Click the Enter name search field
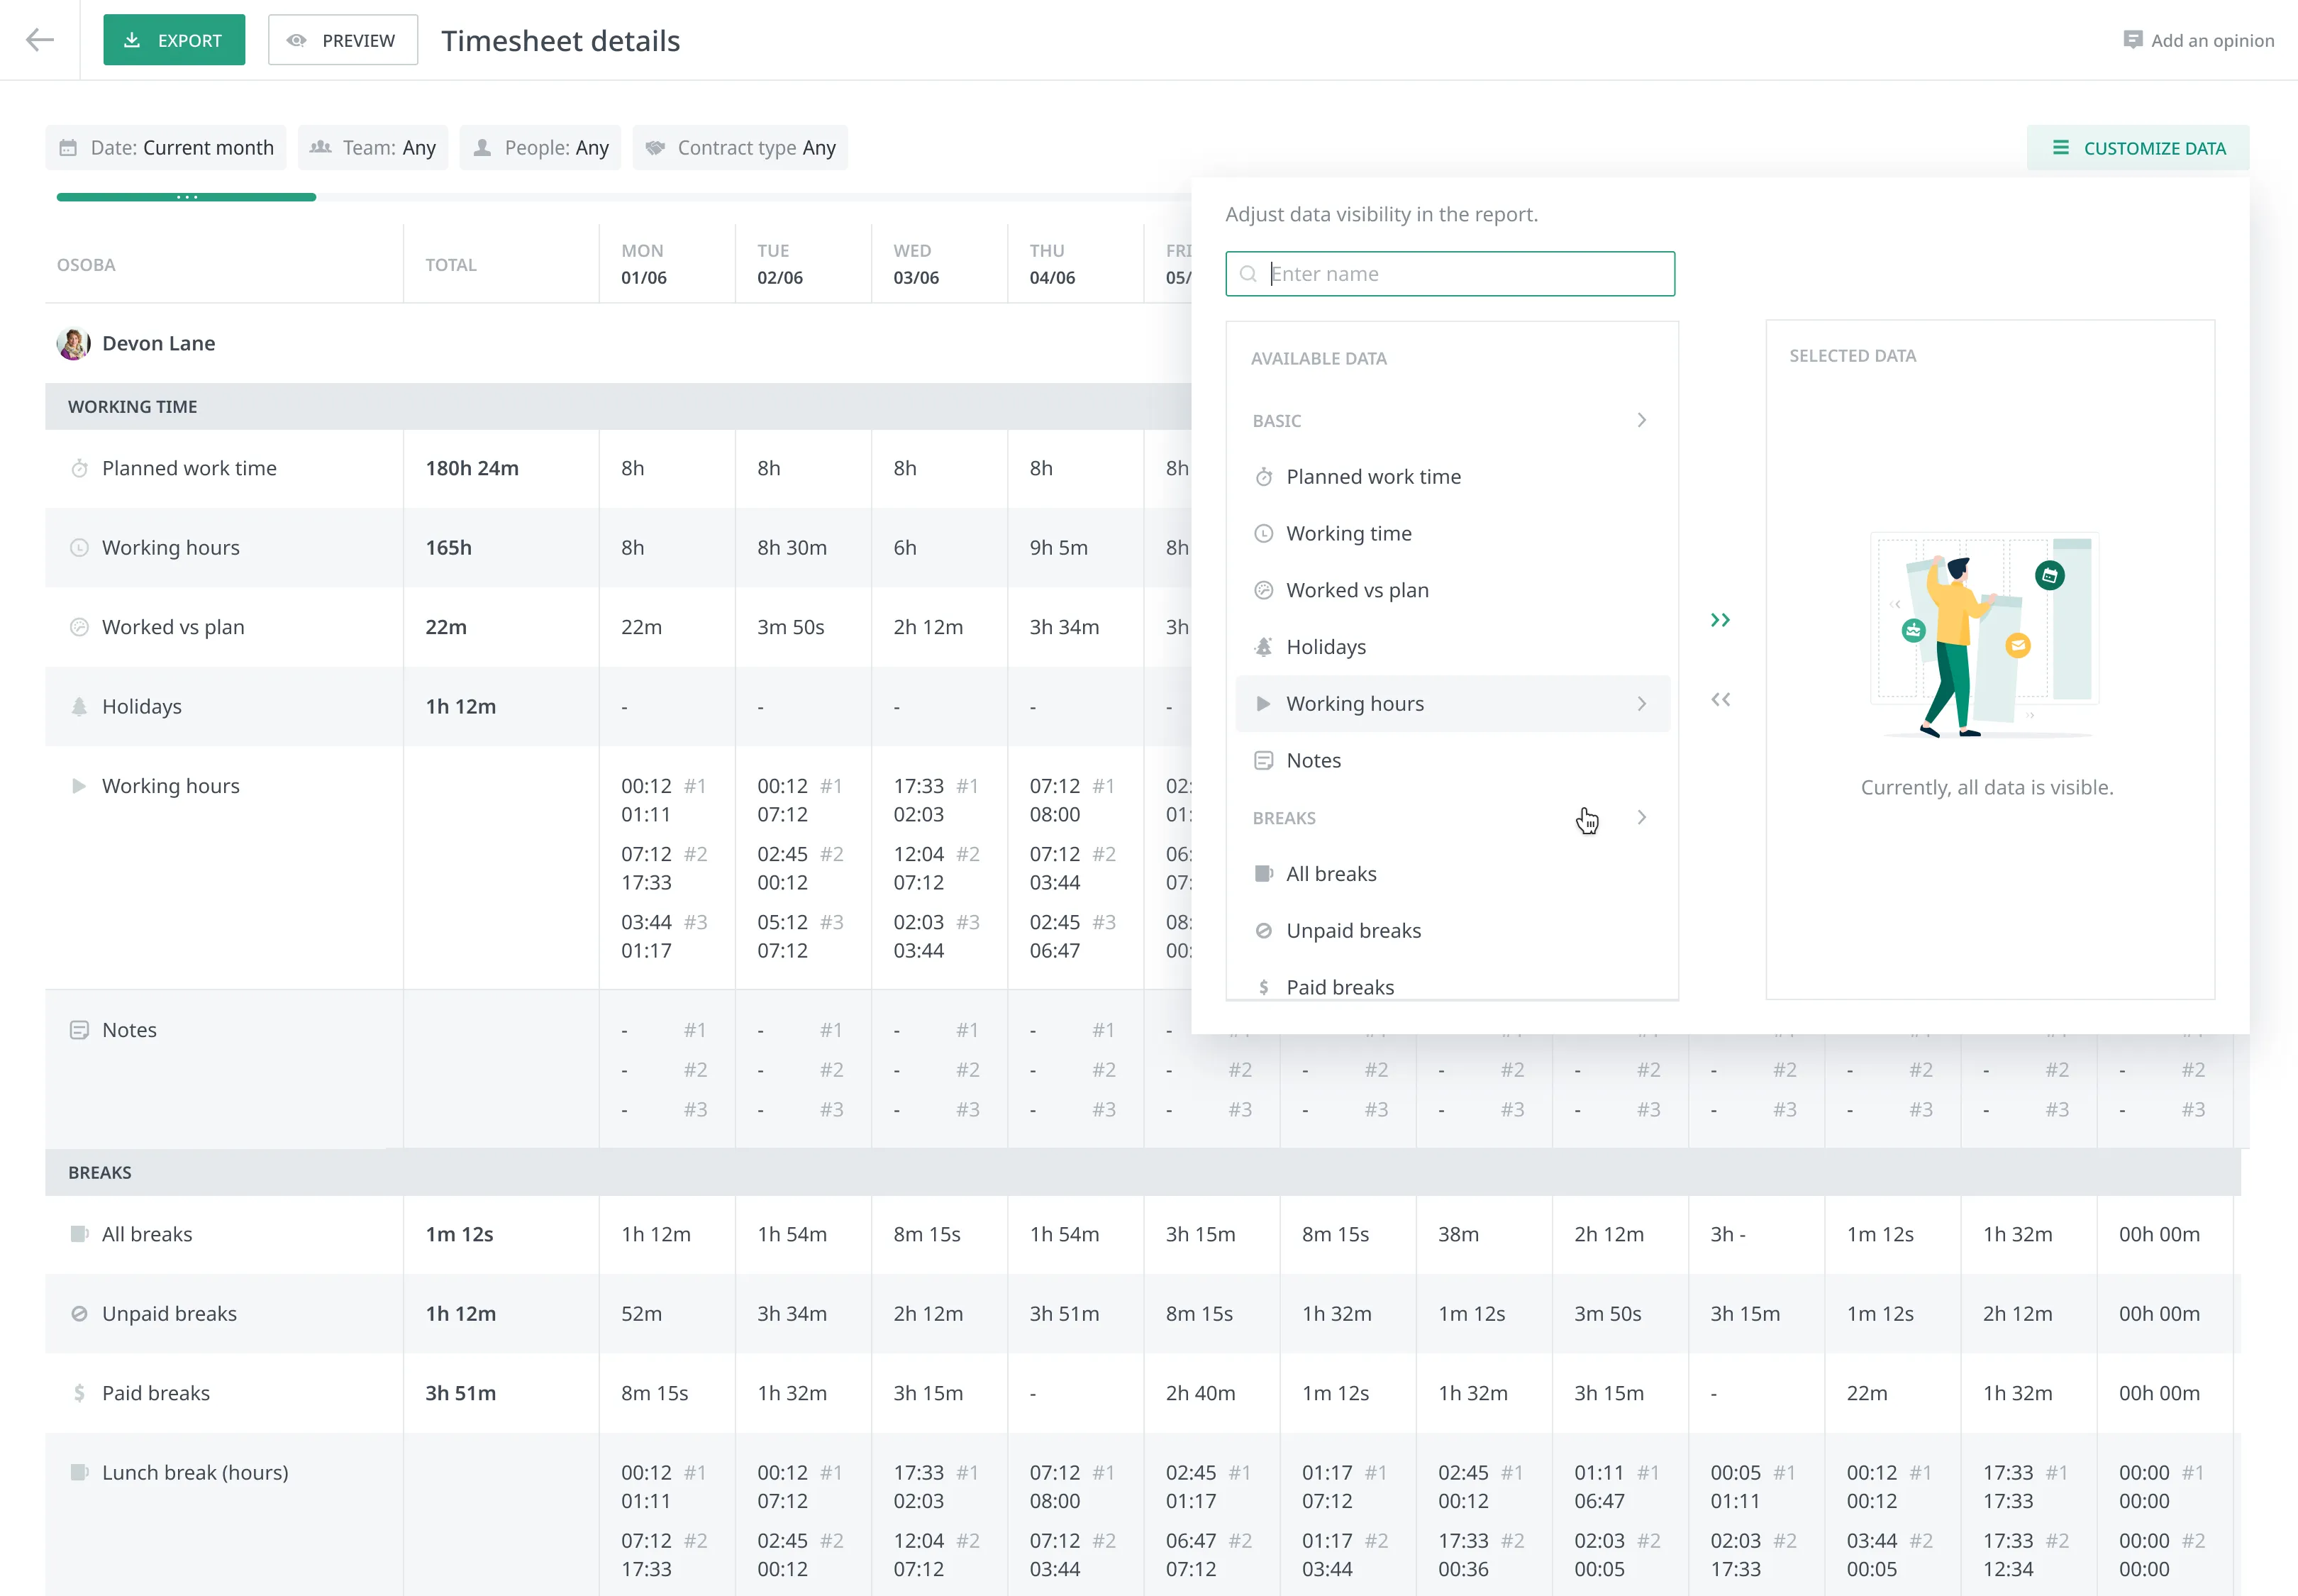 (1450, 274)
